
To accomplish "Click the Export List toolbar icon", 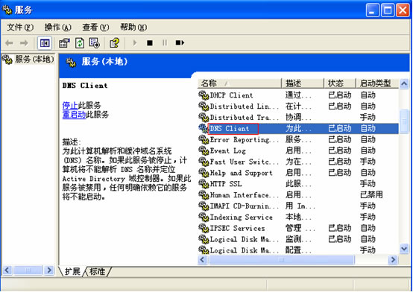I will coord(94,43).
